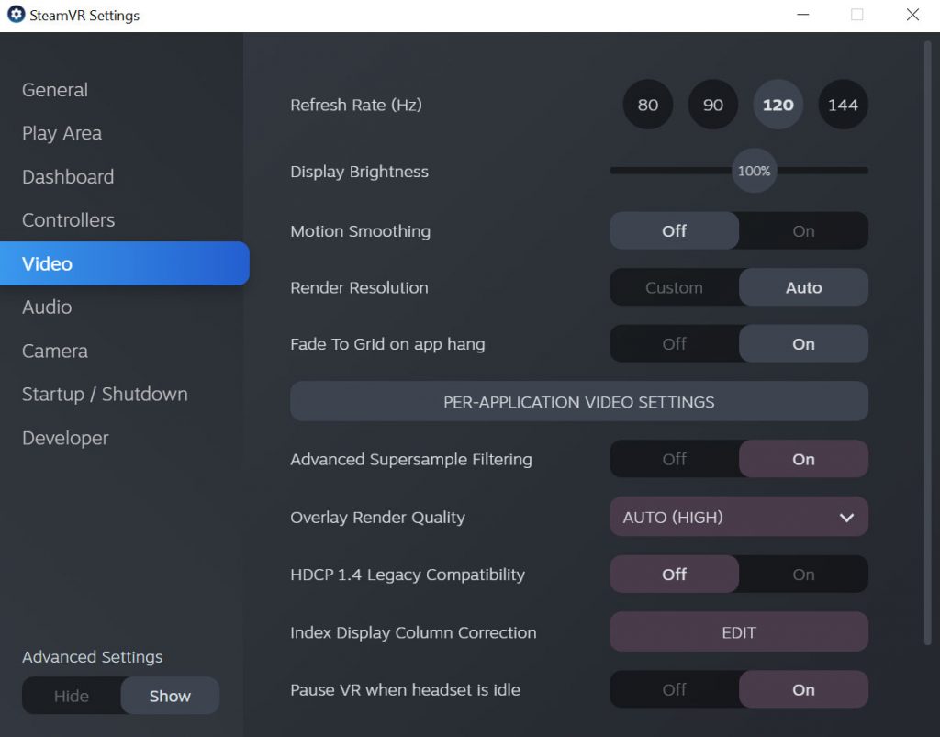Turn off Advanced Supersample Filtering
The height and width of the screenshot is (737, 940).
(x=674, y=460)
